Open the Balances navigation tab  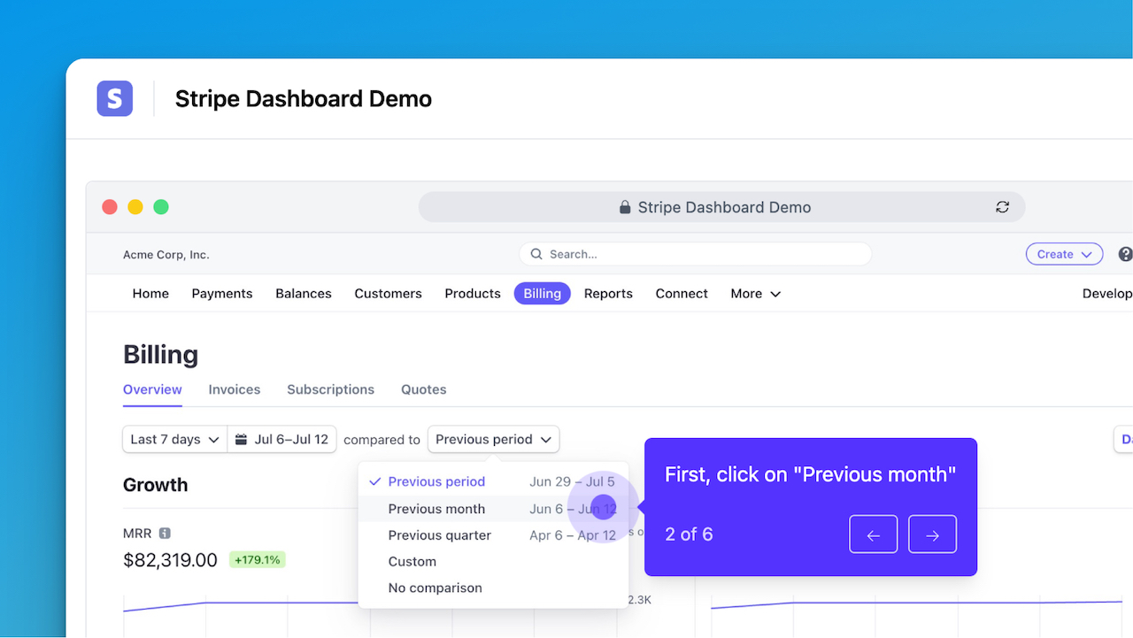304,294
